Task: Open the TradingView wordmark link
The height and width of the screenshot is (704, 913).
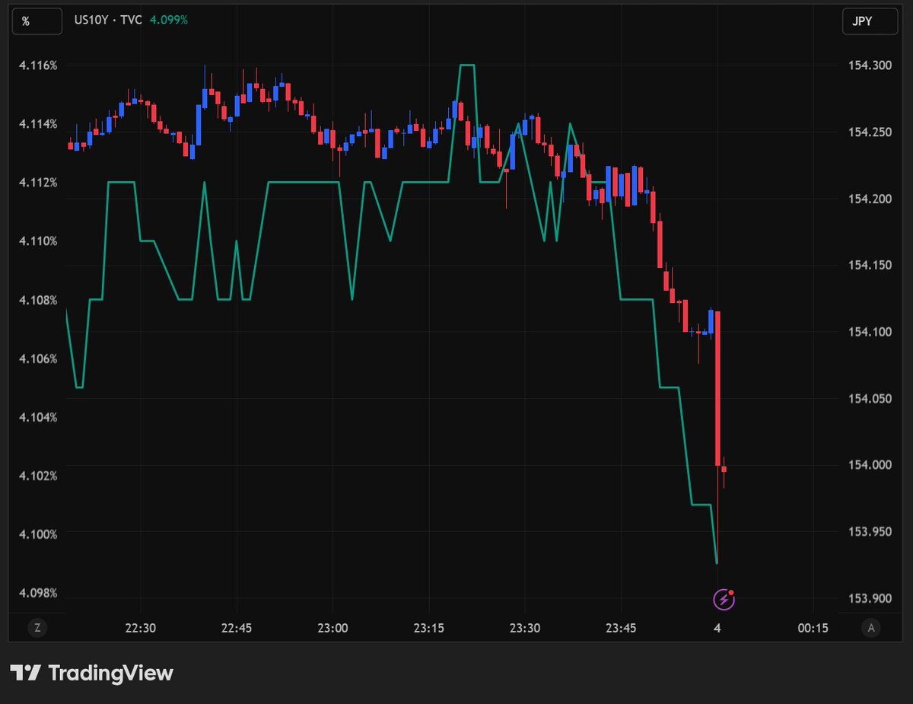Action: click(110, 673)
